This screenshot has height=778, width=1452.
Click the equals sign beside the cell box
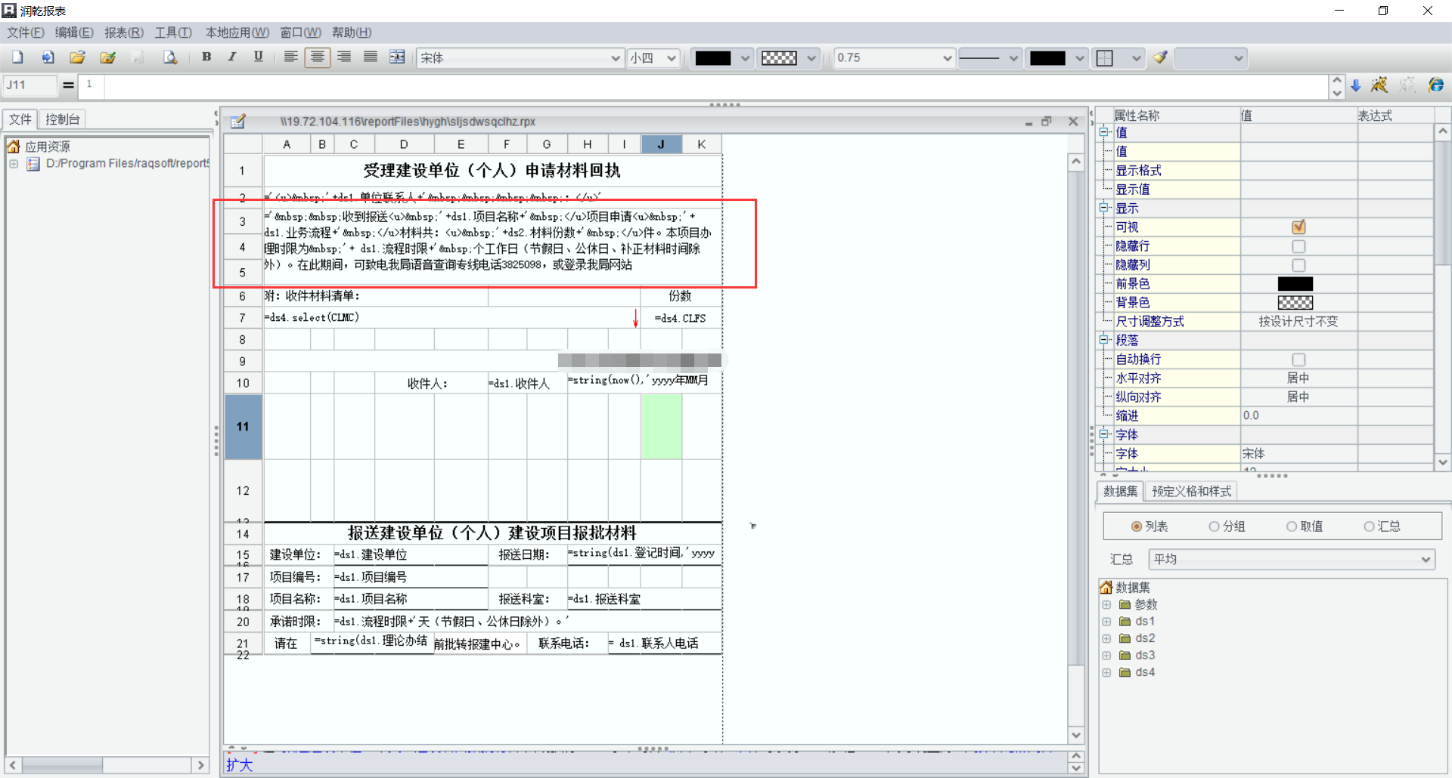[68, 85]
